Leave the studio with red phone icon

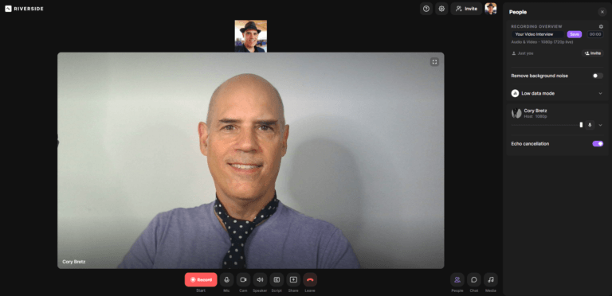click(310, 279)
